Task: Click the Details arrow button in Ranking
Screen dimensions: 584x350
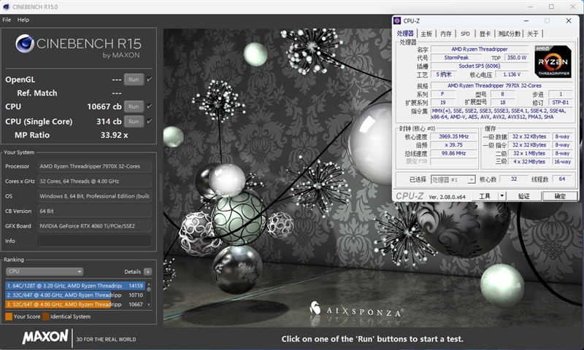Action: (x=148, y=272)
